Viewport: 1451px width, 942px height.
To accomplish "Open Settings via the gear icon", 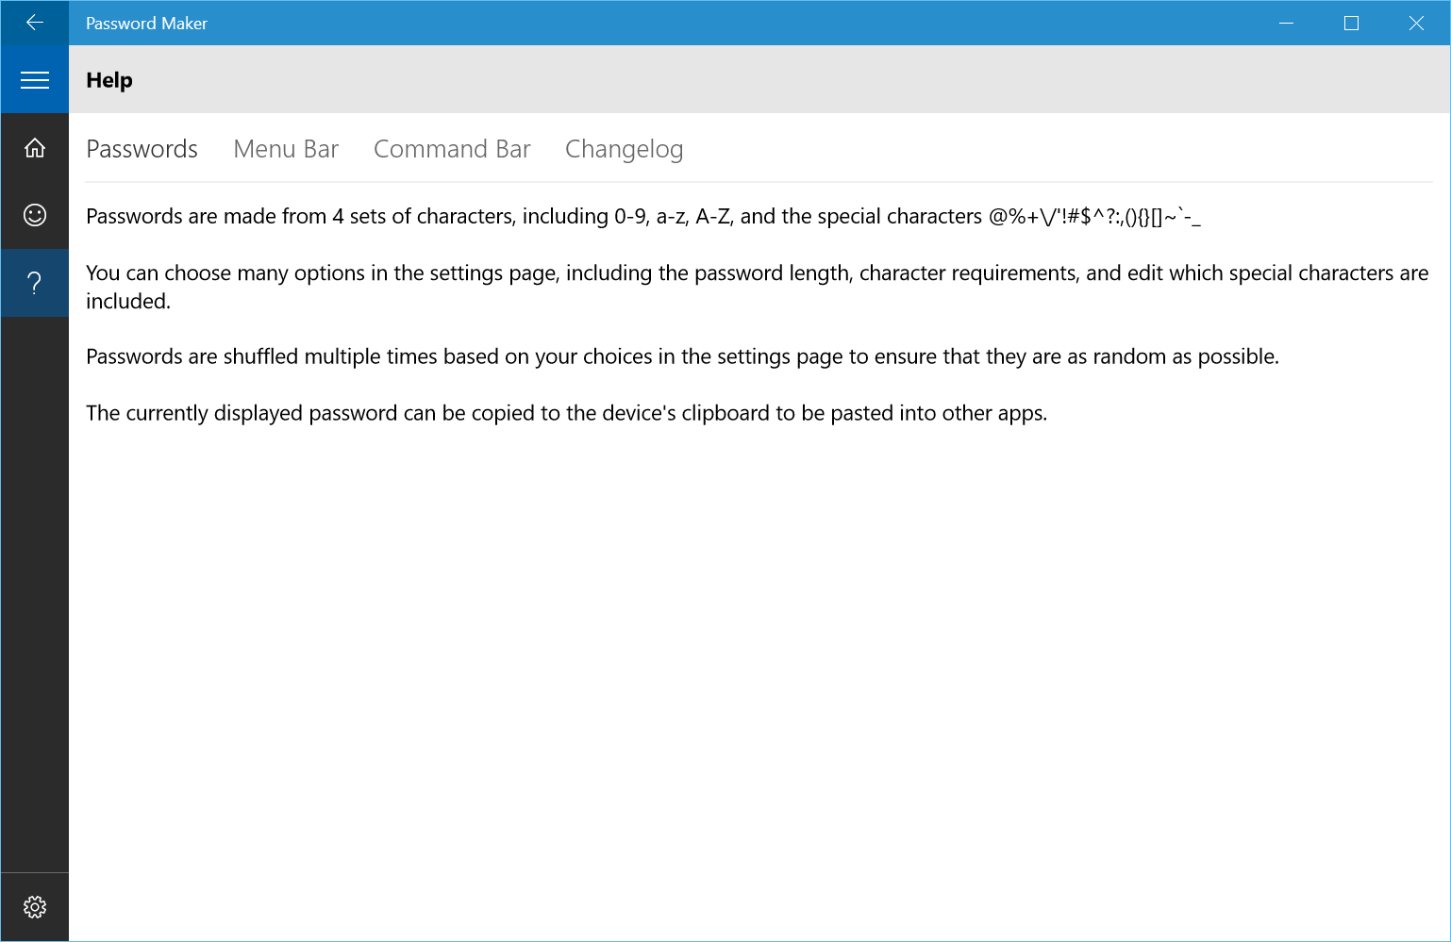I will pyautogui.click(x=35, y=907).
